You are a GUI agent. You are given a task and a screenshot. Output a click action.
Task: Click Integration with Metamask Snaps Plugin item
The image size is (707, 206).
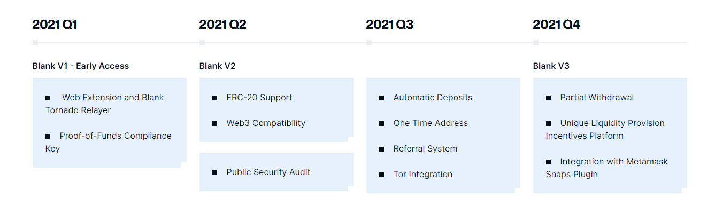click(607, 168)
